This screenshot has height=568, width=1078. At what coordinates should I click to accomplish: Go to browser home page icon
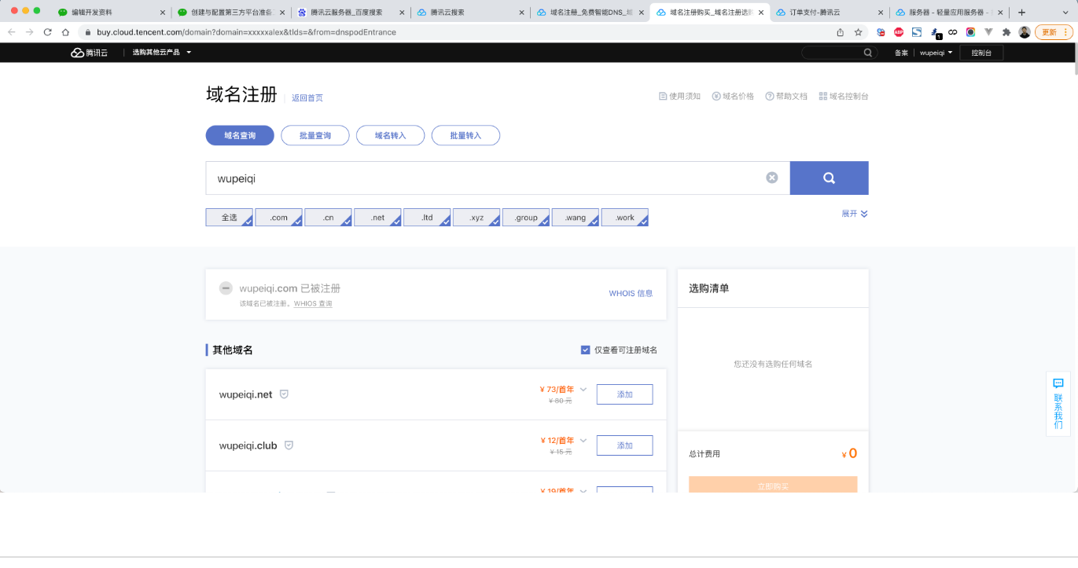[66, 32]
